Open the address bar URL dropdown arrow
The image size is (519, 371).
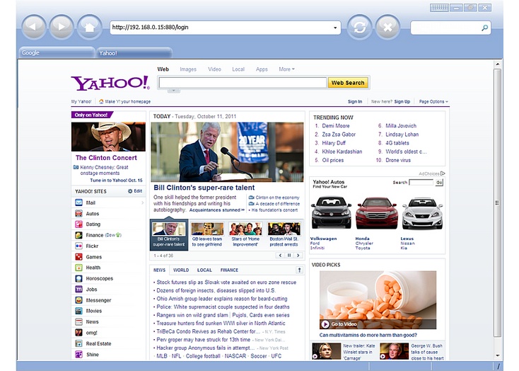335,28
